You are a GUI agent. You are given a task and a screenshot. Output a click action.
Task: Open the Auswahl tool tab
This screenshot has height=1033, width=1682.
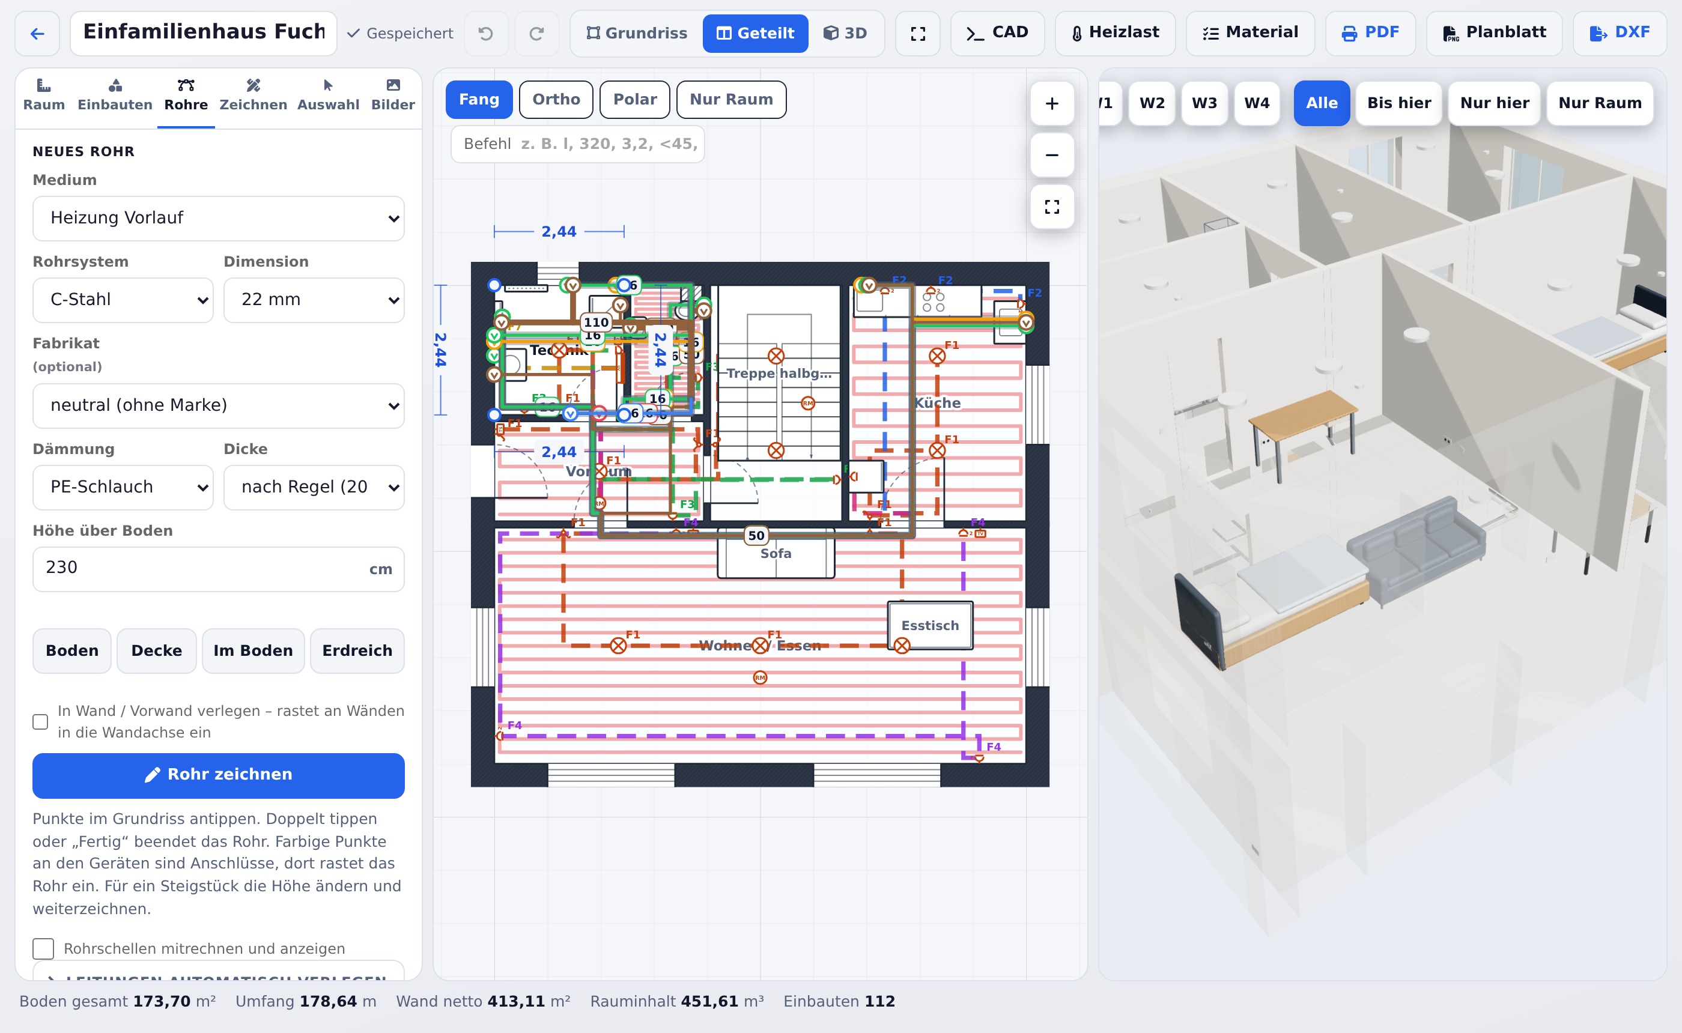328,95
